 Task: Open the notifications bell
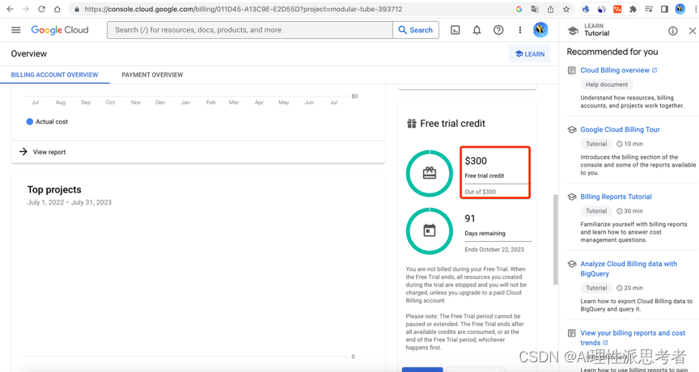point(477,30)
